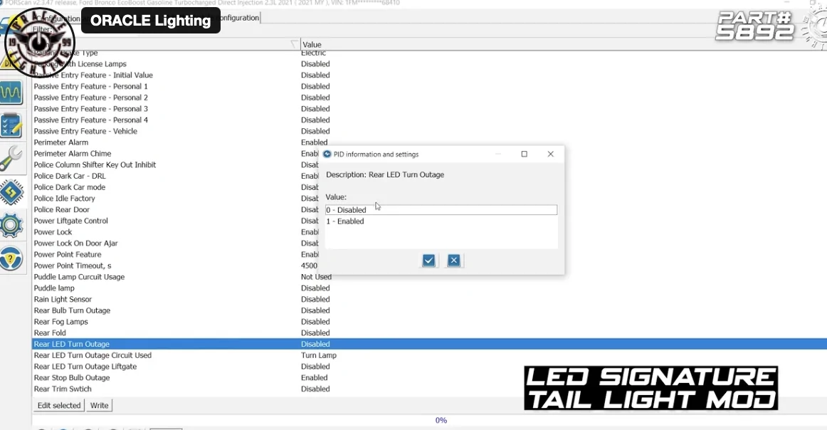
Task: Maximize the PID information and settings dialog
Action: click(525, 154)
